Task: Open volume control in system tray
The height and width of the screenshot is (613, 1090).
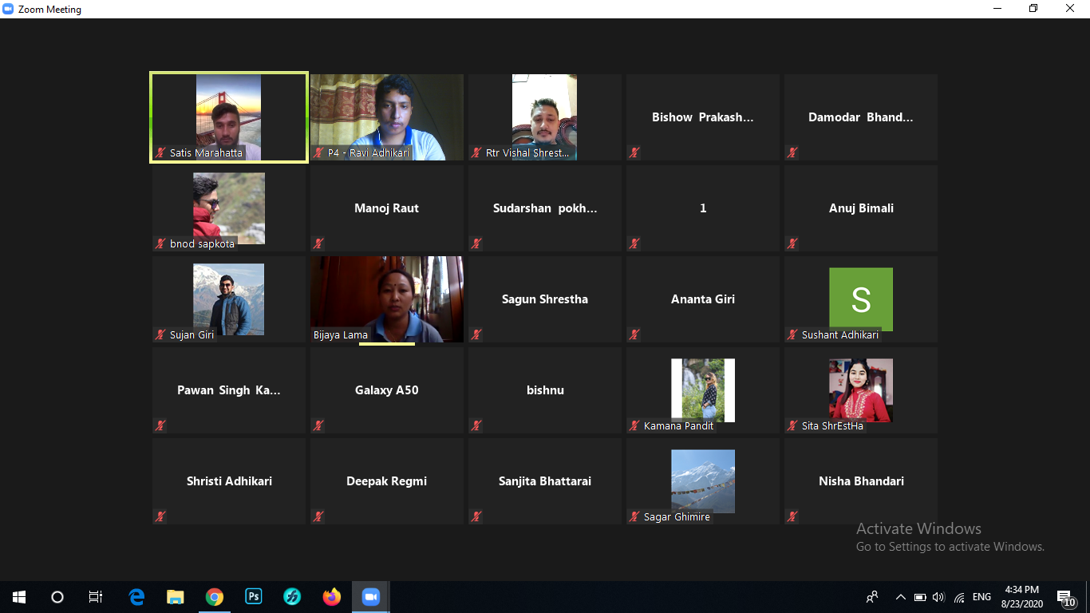Action: coord(938,597)
